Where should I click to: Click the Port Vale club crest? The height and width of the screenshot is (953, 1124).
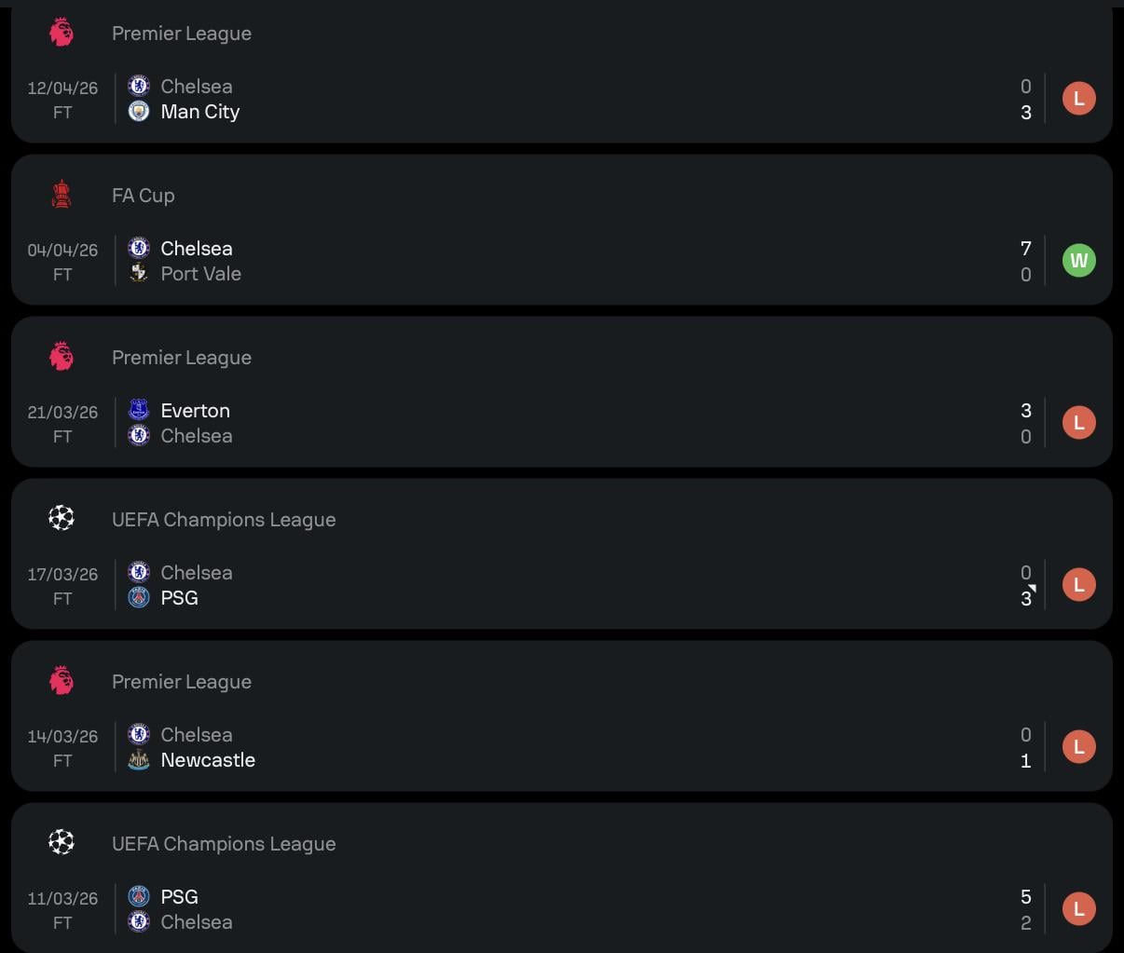click(139, 274)
